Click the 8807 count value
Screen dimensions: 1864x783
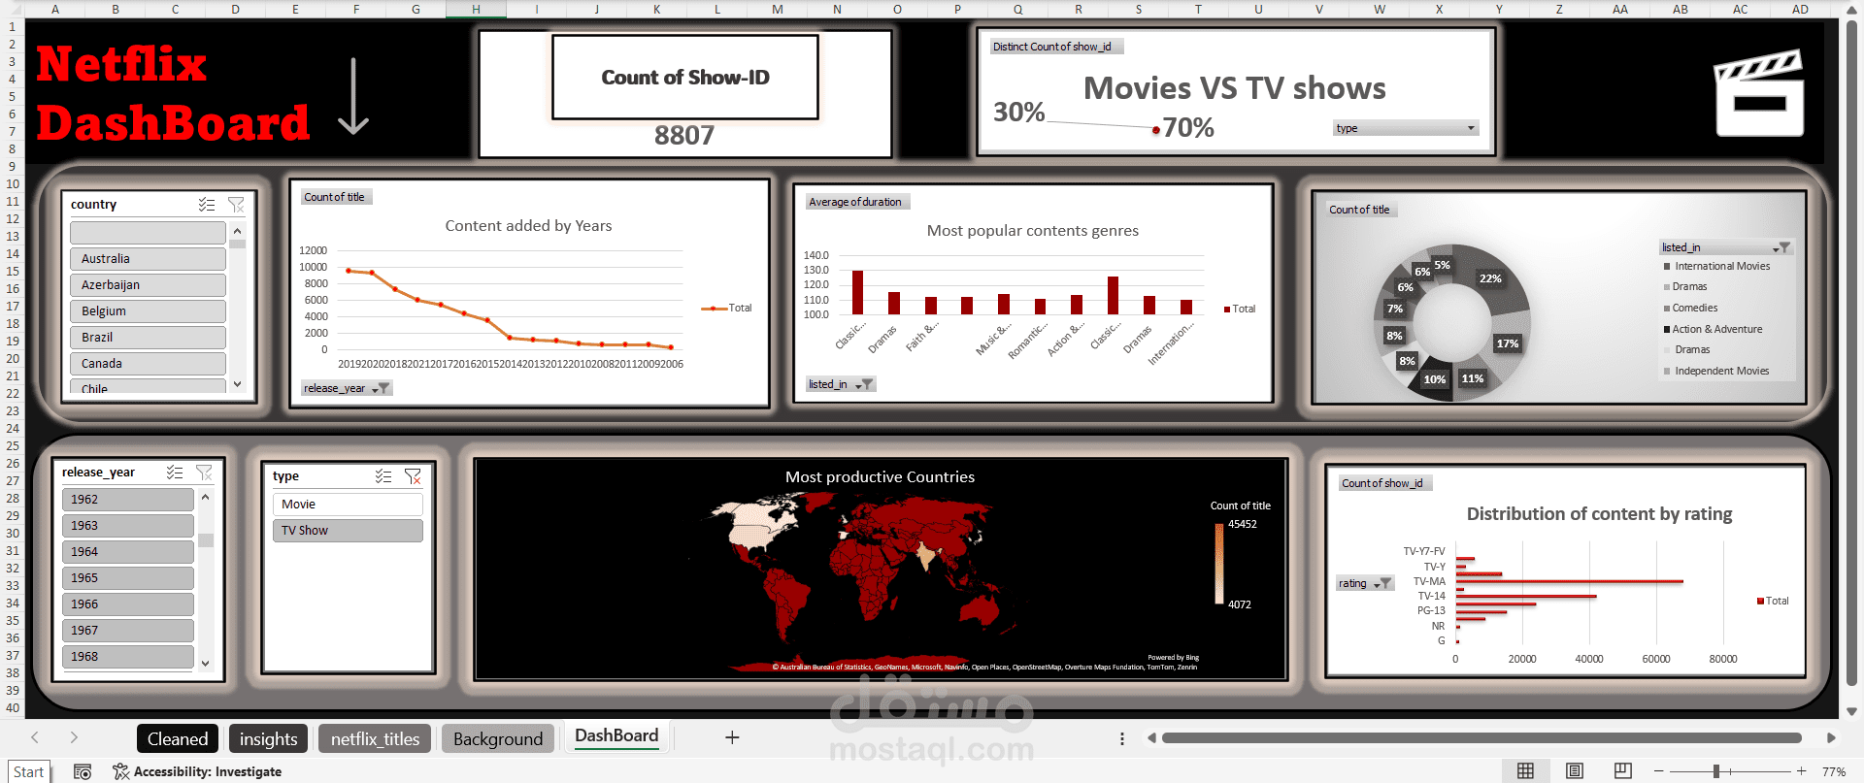(x=684, y=135)
